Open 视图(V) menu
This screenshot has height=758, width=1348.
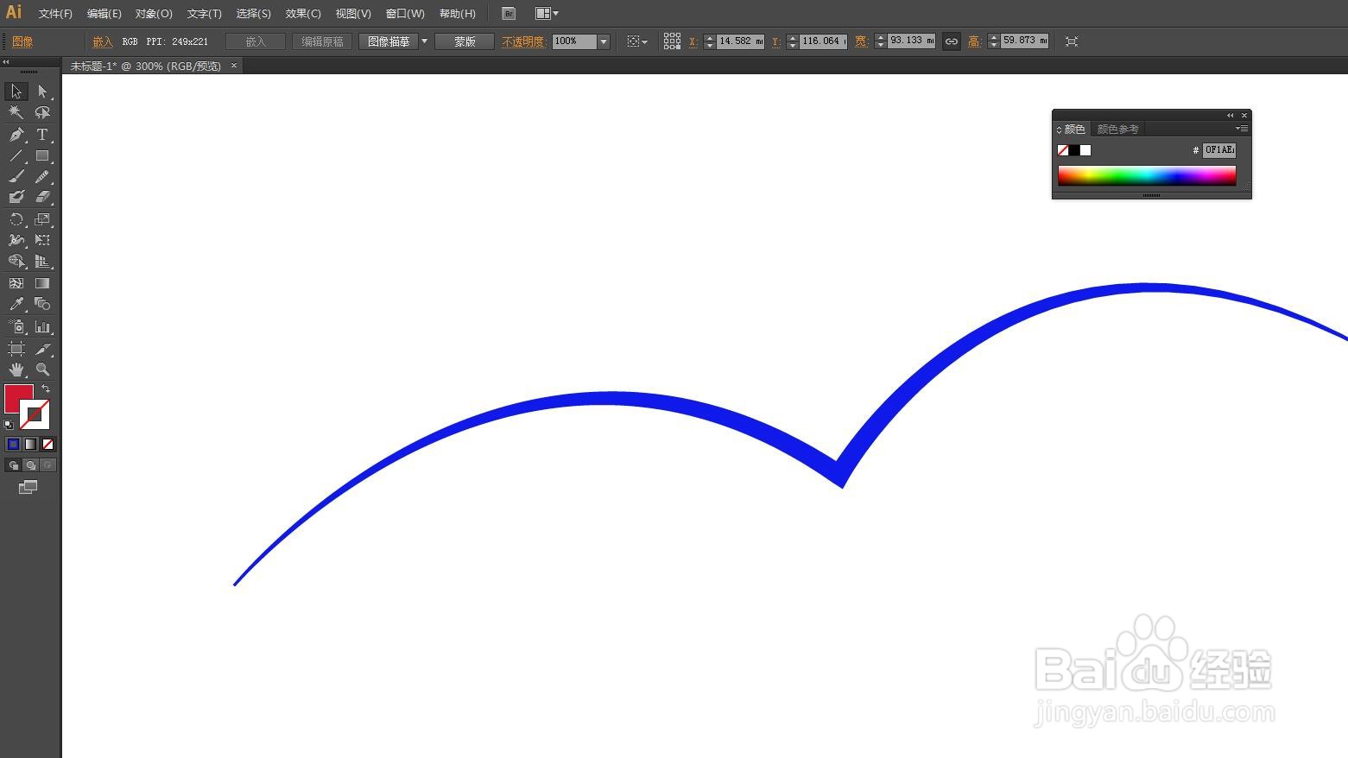click(353, 14)
